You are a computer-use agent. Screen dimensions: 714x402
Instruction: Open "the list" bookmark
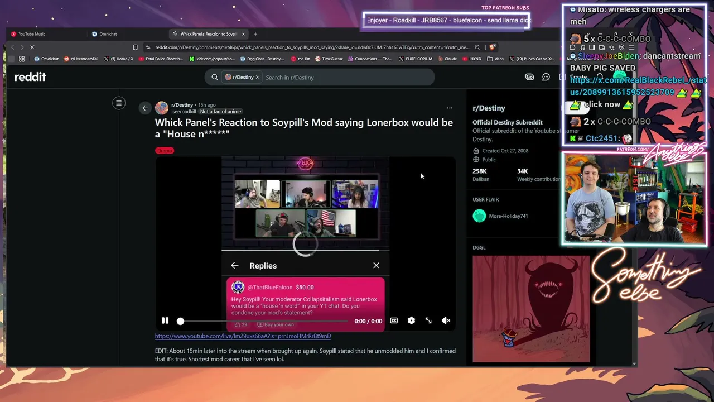tap(301, 59)
